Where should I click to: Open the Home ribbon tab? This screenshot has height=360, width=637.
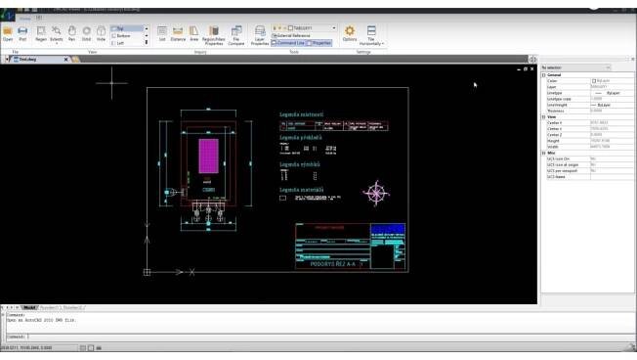point(25,18)
